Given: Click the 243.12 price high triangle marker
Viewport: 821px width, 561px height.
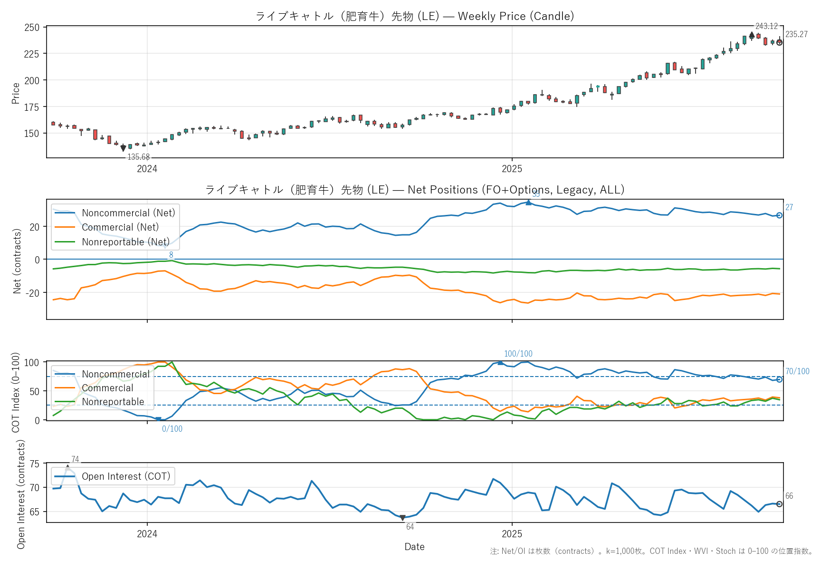Looking at the screenshot, I should pos(752,35).
